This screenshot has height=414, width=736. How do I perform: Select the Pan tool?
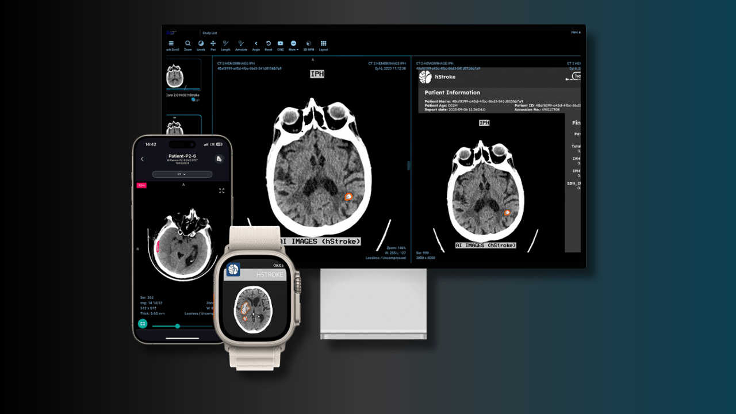coord(213,44)
